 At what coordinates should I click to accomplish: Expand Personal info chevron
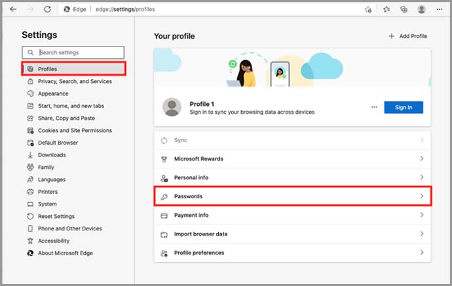point(422,177)
